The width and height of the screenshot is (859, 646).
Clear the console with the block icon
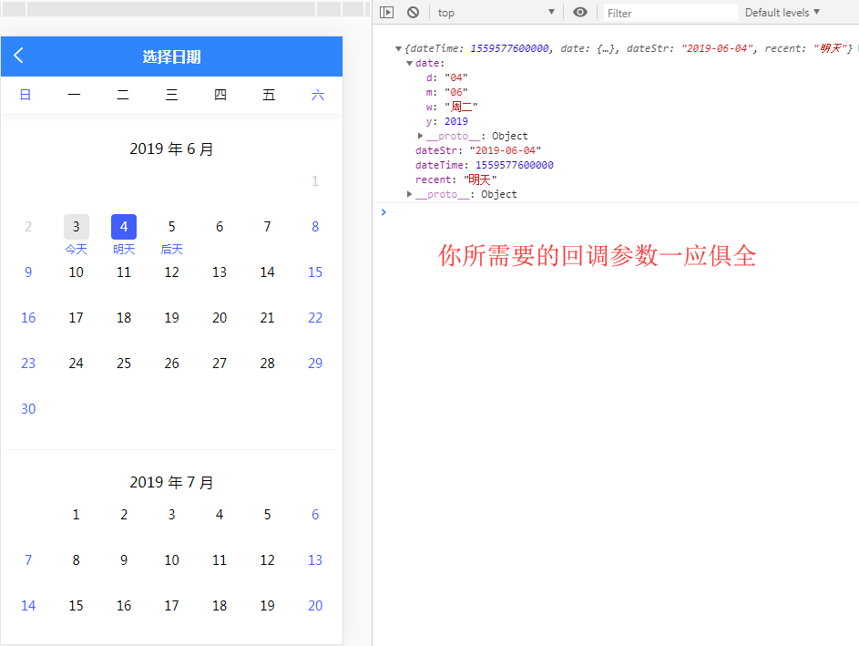tap(413, 13)
